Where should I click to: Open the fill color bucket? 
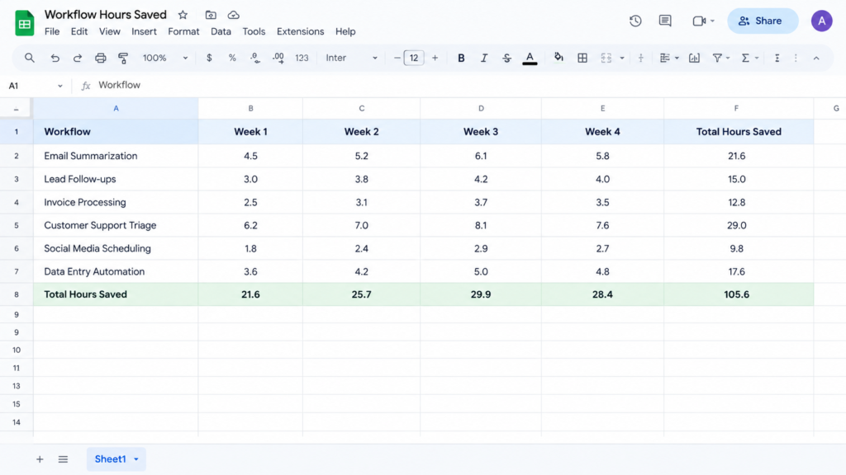(x=559, y=57)
